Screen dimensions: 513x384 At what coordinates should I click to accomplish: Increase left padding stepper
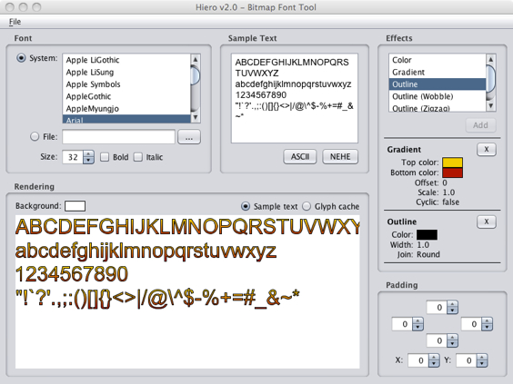pos(417,321)
